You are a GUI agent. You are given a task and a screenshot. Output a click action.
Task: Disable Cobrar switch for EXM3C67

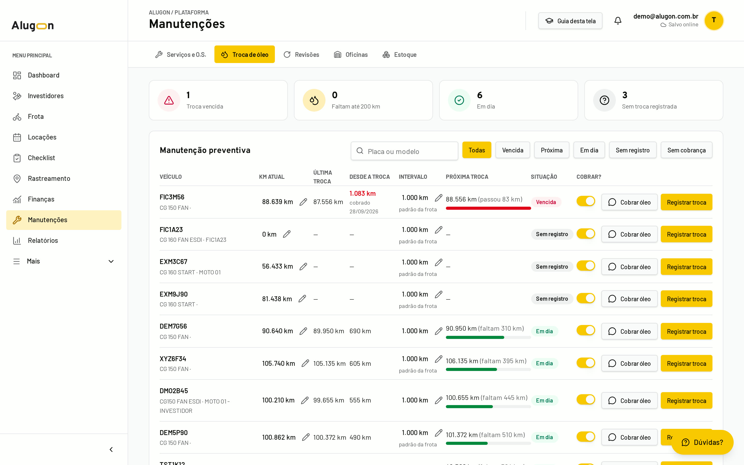pyautogui.click(x=586, y=266)
